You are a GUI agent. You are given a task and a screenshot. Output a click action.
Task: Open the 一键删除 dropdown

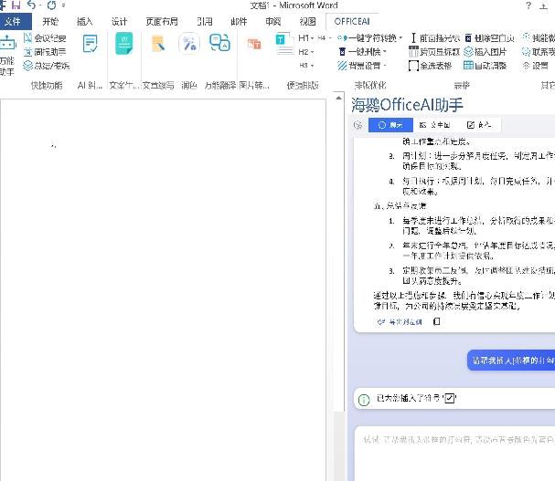tap(362, 52)
